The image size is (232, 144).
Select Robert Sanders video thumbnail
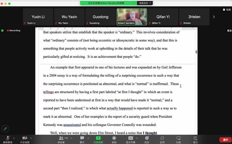pos(132,17)
